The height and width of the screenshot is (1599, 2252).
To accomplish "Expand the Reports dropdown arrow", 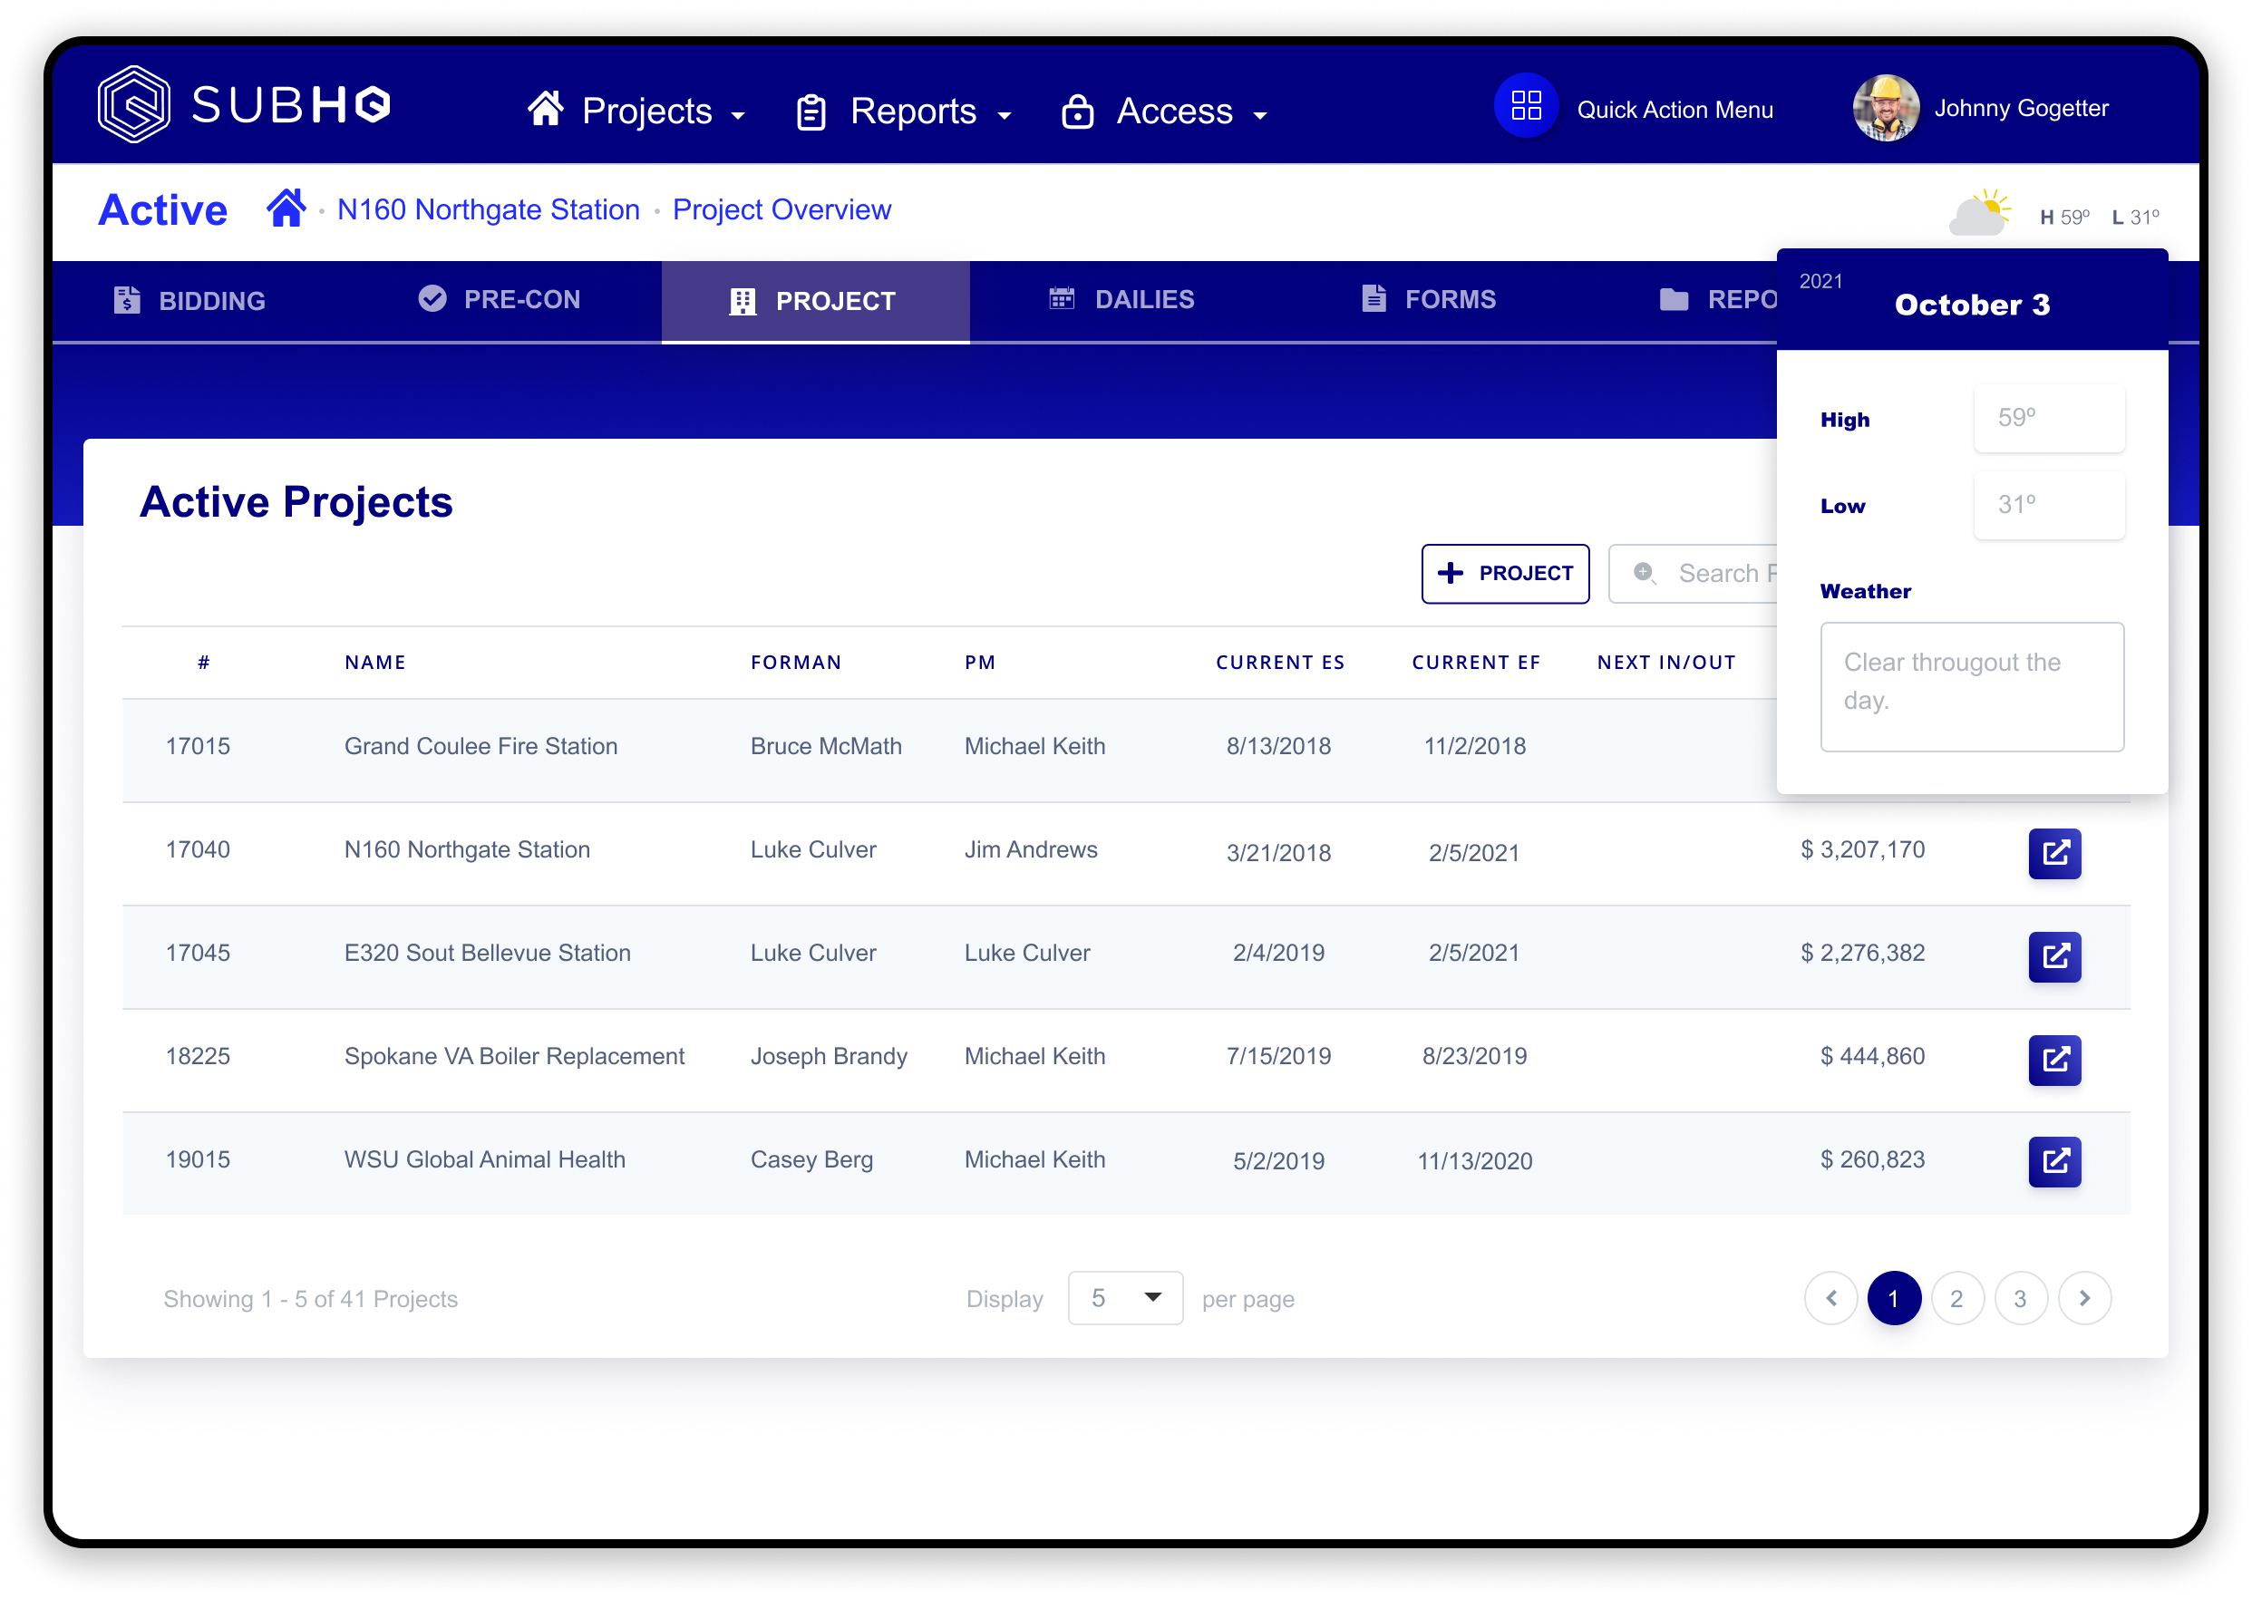I will [1005, 116].
